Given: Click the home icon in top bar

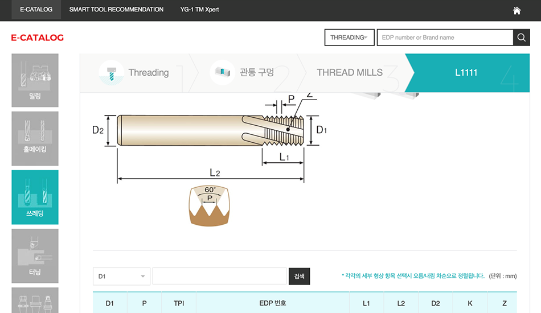Looking at the screenshot, I should point(517,10).
